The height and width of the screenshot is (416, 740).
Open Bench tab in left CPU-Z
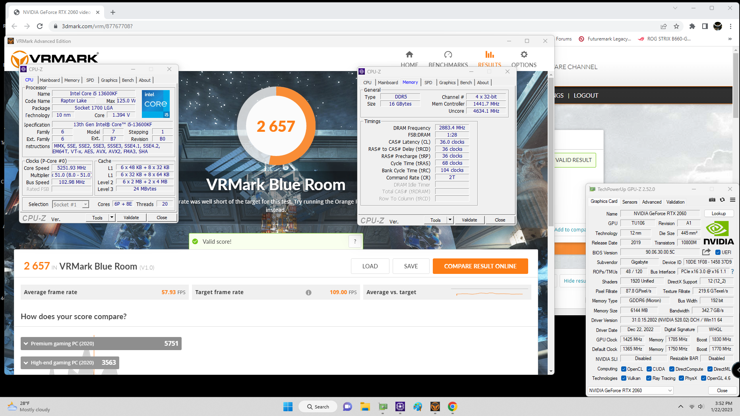(x=128, y=80)
